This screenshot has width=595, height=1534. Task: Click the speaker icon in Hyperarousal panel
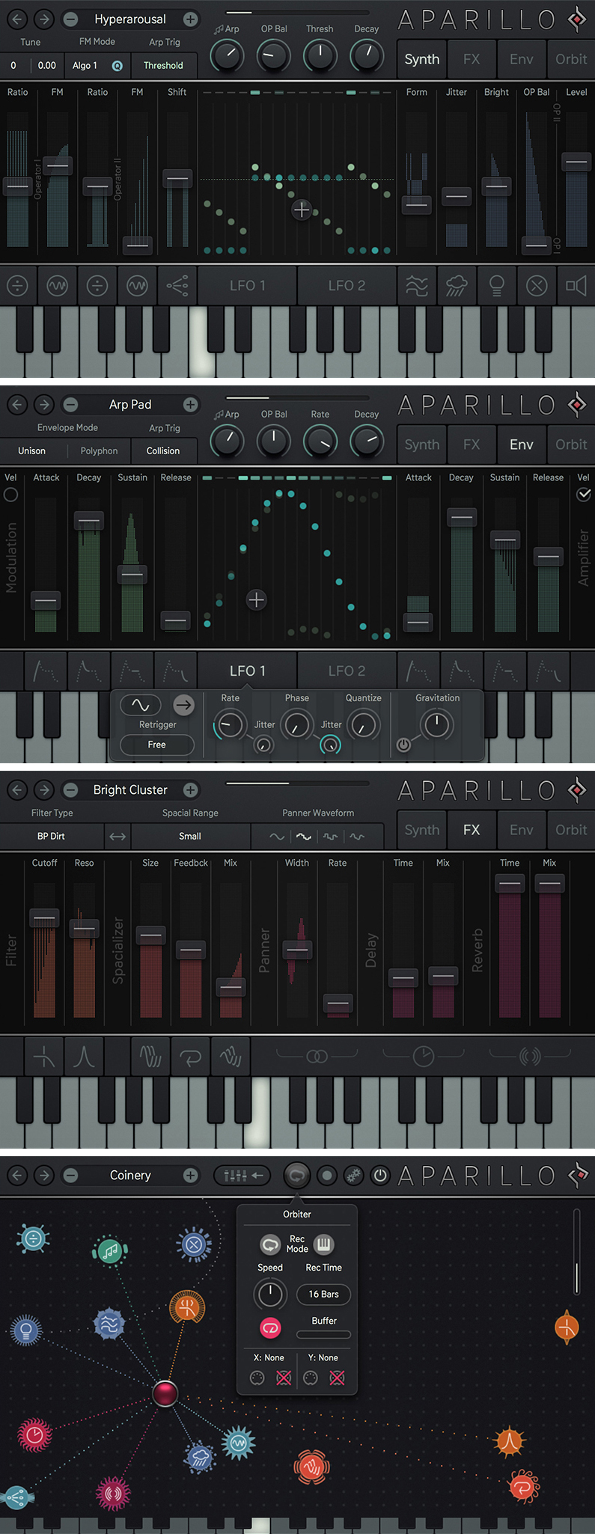pos(576,285)
